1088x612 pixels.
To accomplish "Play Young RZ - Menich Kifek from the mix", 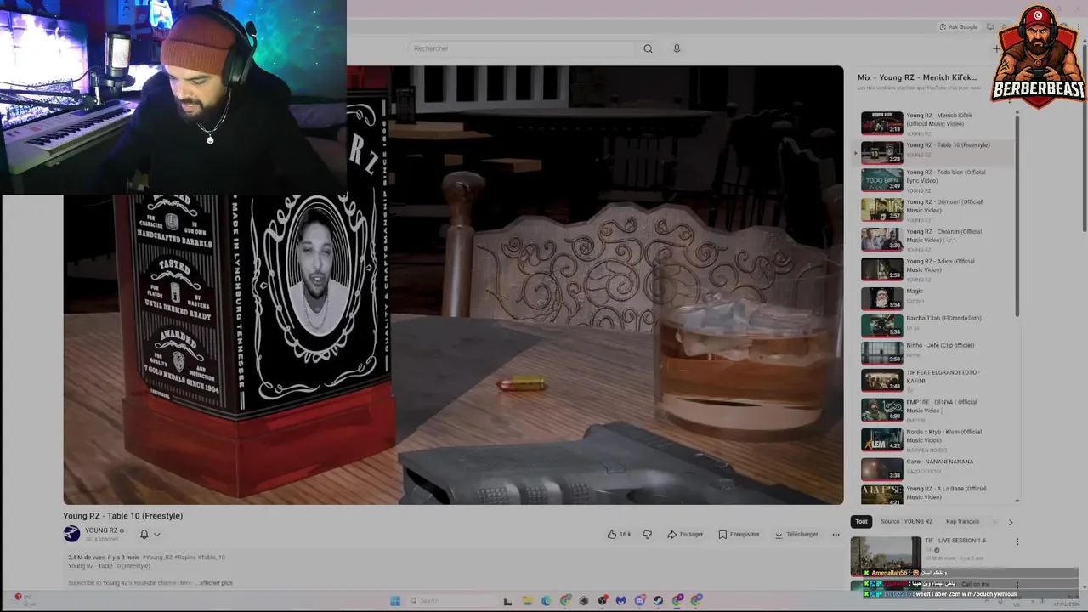I will click(x=934, y=123).
